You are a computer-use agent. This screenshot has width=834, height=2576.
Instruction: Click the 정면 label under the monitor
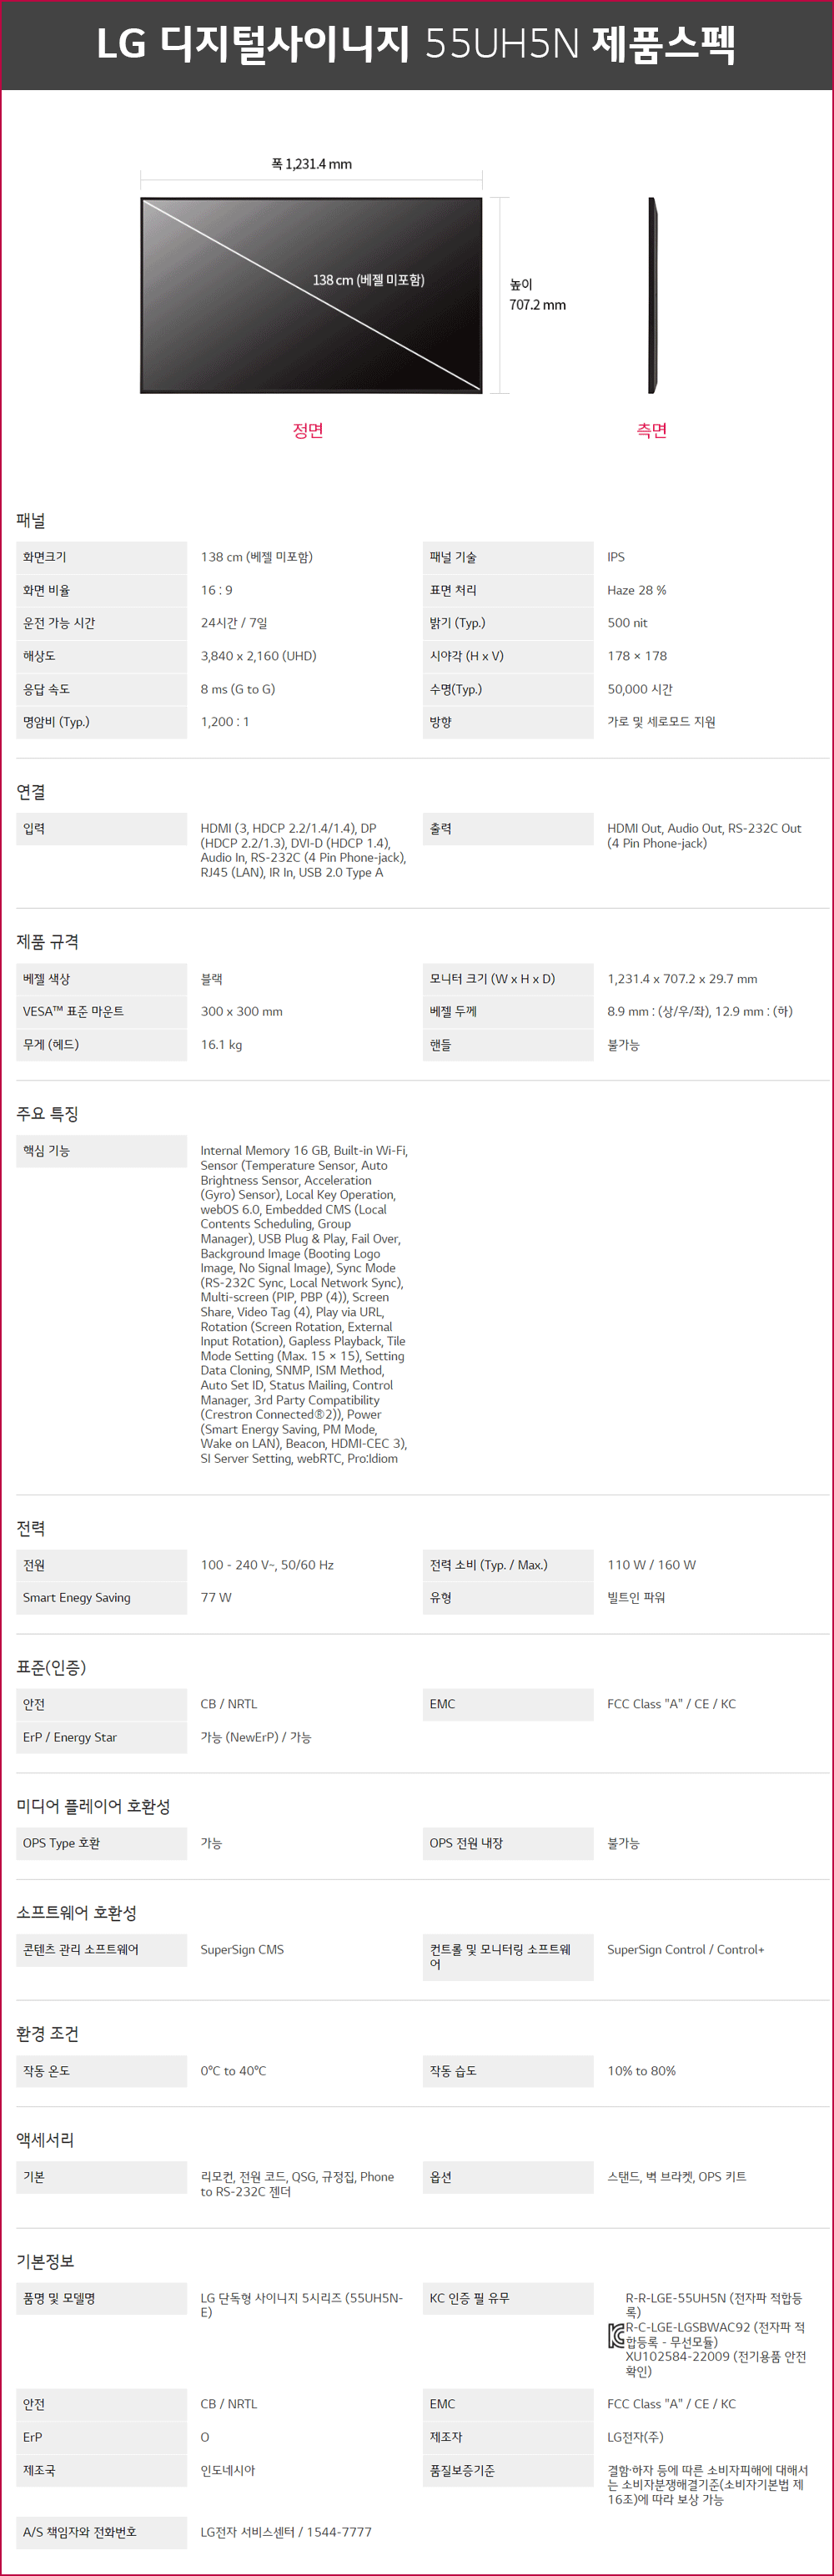(308, 430)
